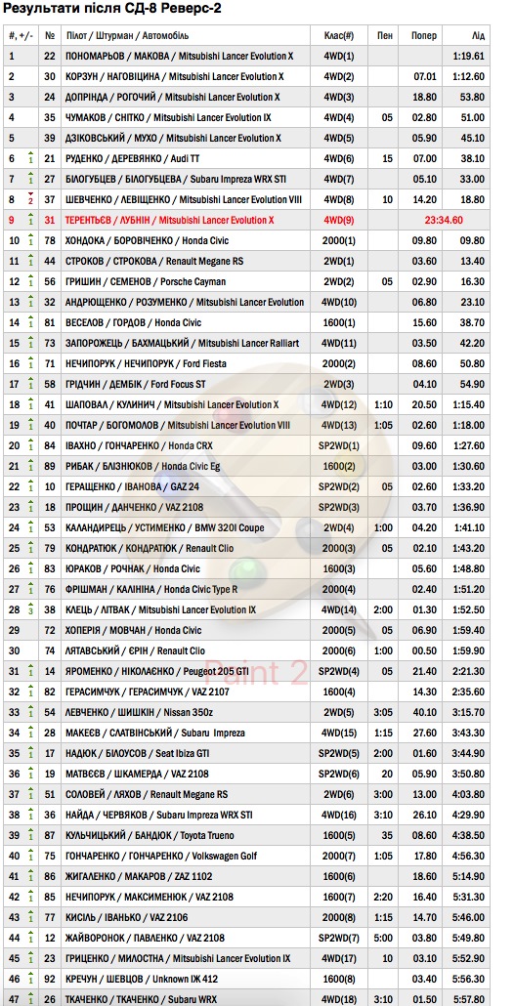The image size is (514, 1006).
Task: Select the ДЗІКОВСЬКИЙ / МУХО crew entry
Action: pyautogui.click(x=173, y=138)
